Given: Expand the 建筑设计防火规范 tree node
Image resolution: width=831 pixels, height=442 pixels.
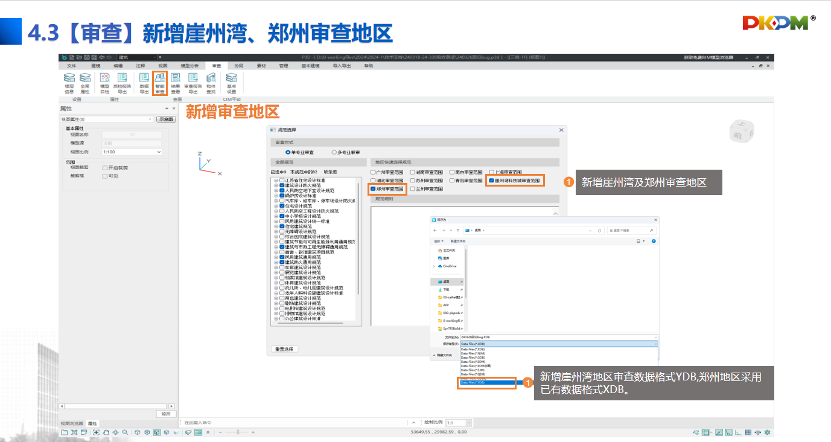Looking at the screenshot, I should 276,185.
